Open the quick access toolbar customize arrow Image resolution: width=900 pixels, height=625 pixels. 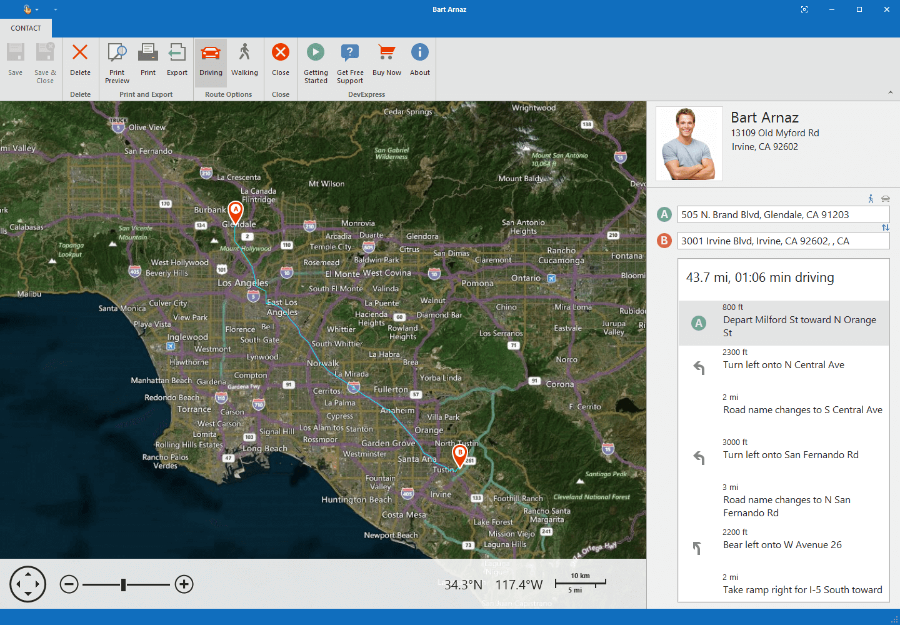pos(55,9)
